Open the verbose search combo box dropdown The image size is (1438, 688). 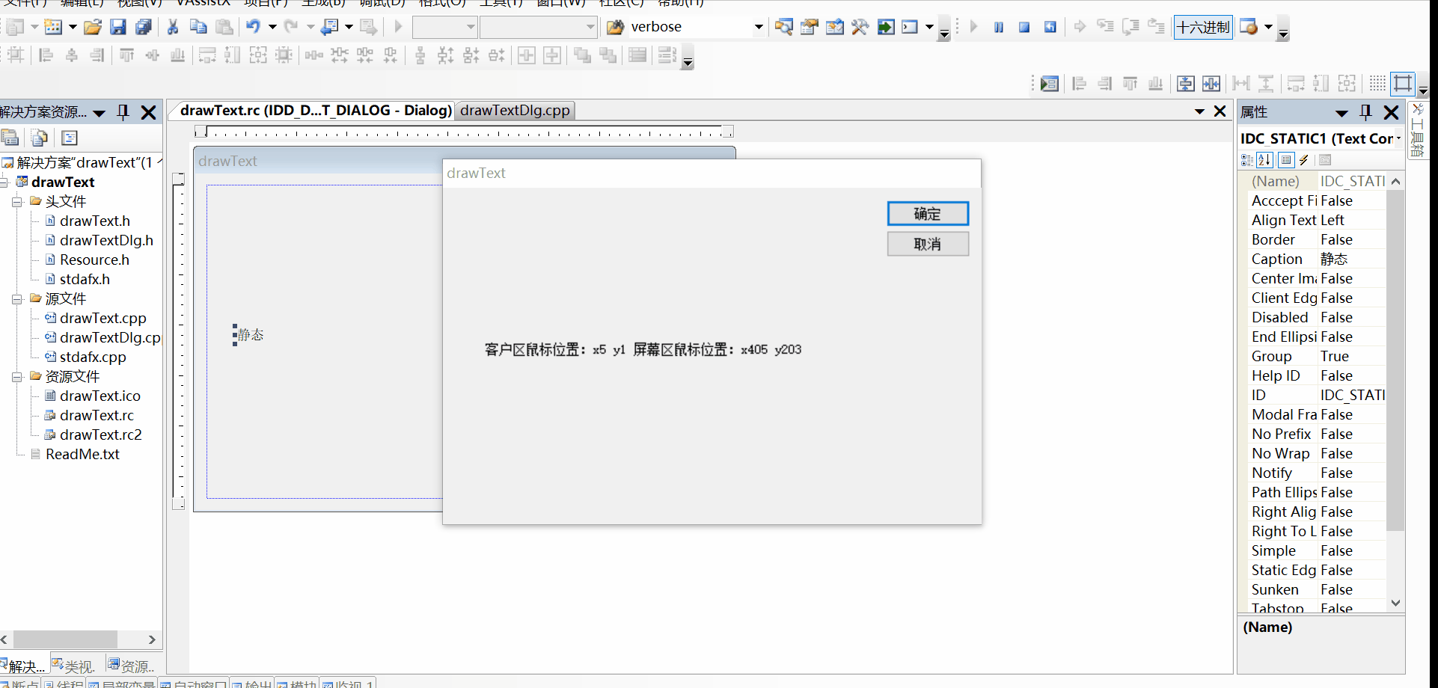click(759, 28)
